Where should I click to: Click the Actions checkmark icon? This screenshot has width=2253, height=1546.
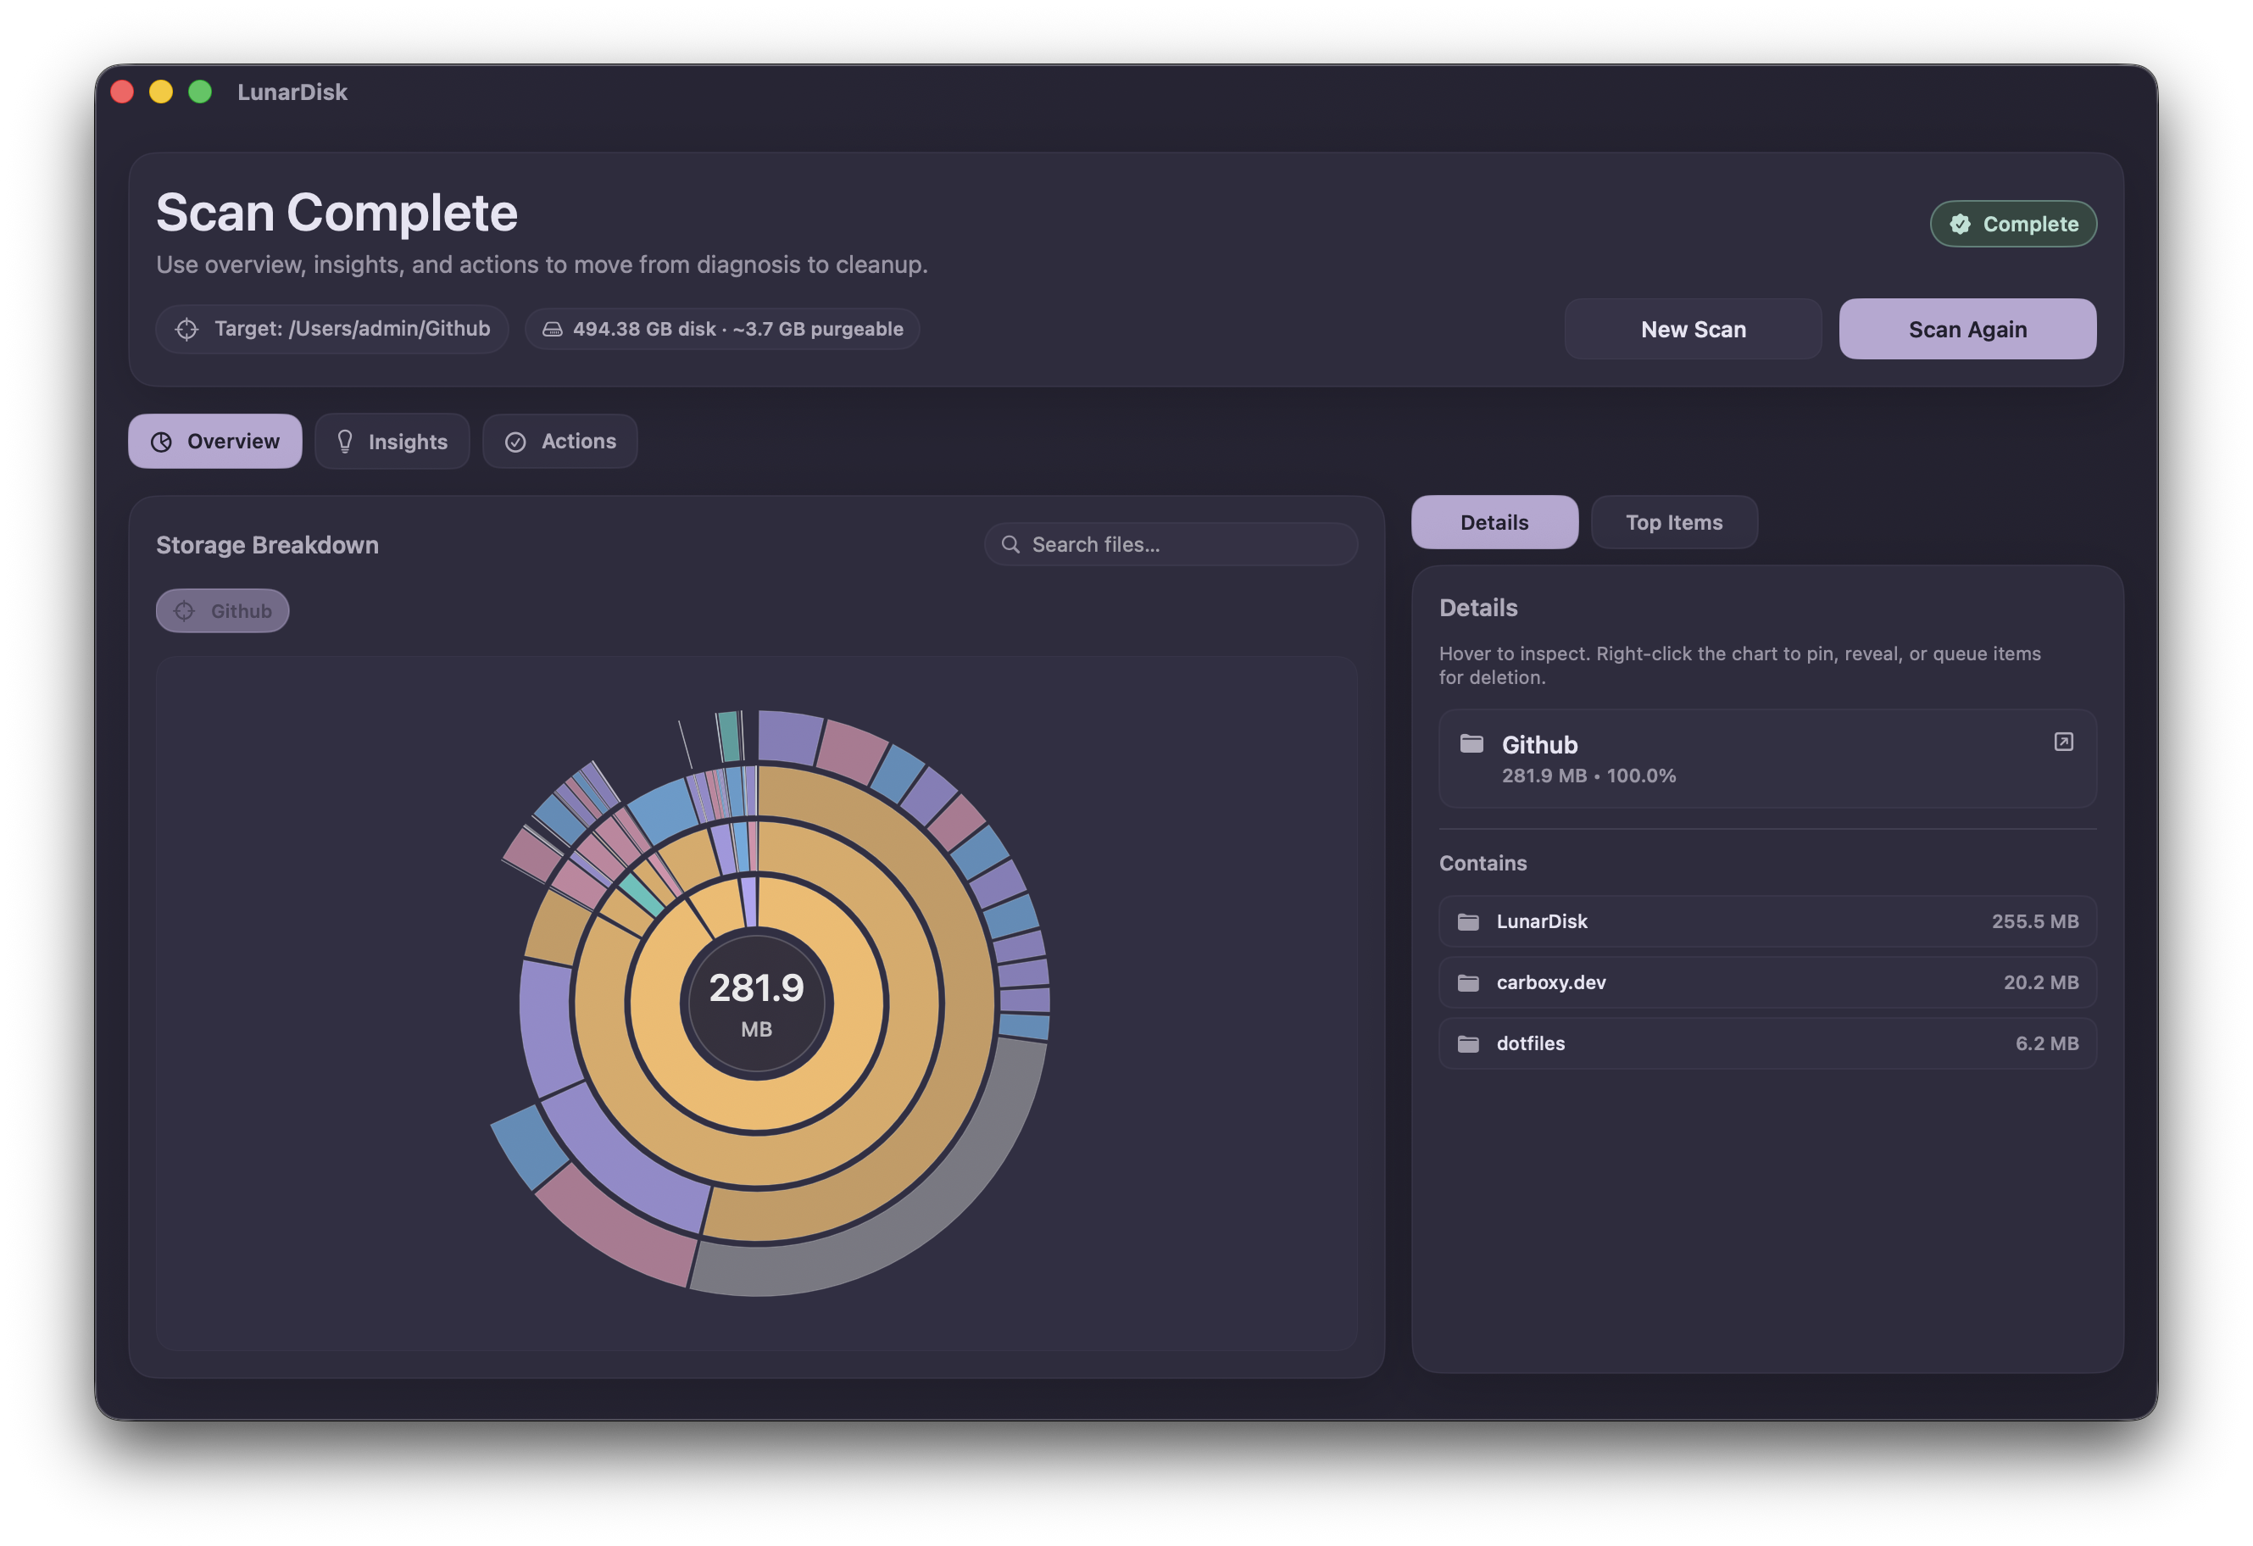click(515, 441)
